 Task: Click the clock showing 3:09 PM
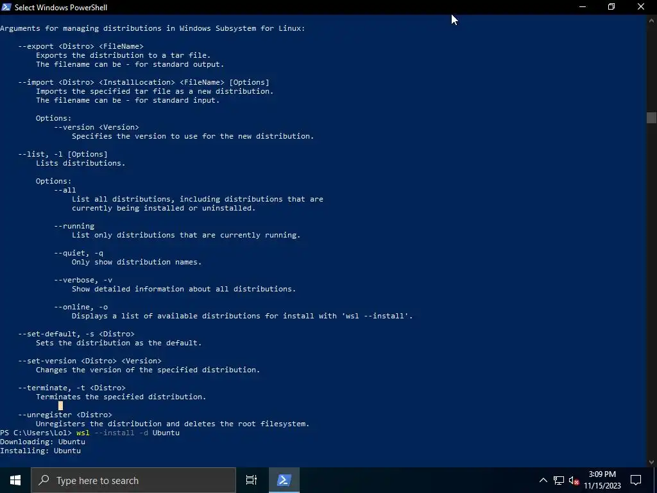tap(602, 474)
